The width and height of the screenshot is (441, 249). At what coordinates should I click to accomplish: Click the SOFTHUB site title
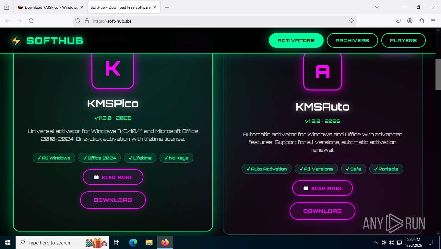click(55, 41)
